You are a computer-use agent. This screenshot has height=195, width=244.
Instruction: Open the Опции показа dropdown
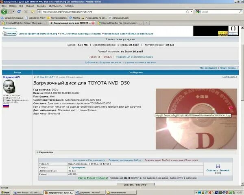point(229,68)
